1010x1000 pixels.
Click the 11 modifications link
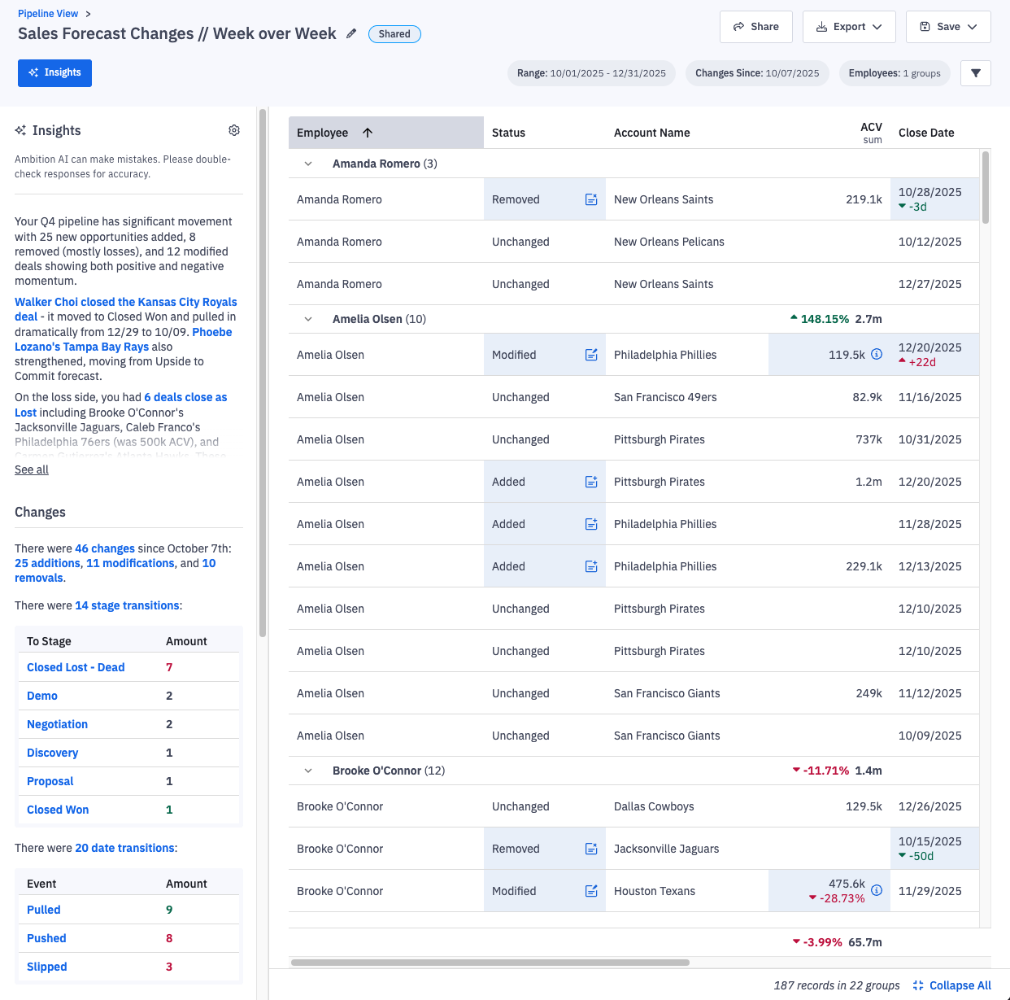tap(130, 563)
